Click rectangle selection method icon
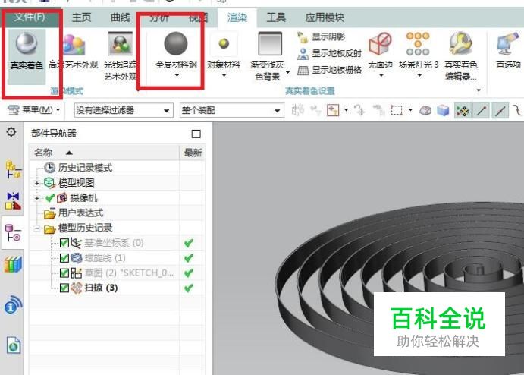This screenshot has height=375, width=524. click(x=397, y=110)
